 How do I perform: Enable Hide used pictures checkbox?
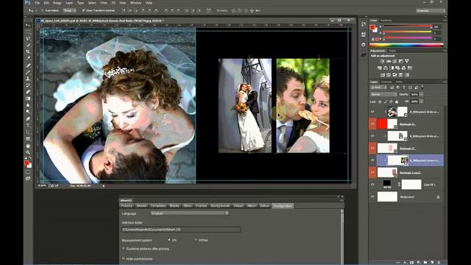click(124, 258)
